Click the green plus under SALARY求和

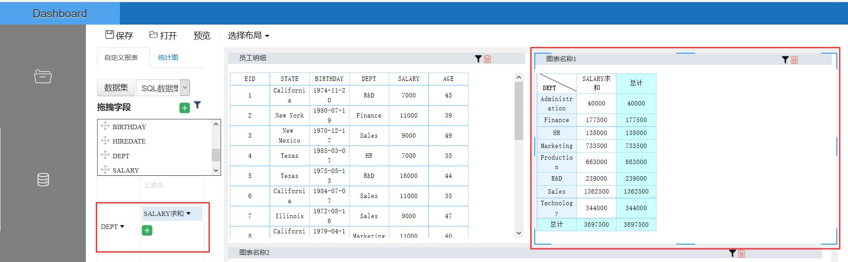147,230
